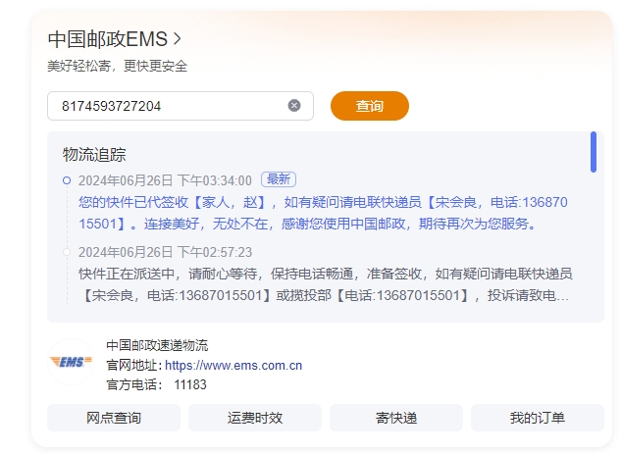The width and height of the screenshot is (621, 453).
Task: Click the official phone number 11183
Action: [x=190, y=385]
